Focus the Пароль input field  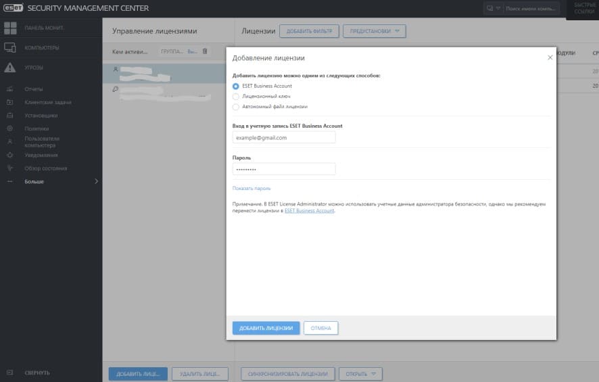pyautogui.click(x=284, y=169)
